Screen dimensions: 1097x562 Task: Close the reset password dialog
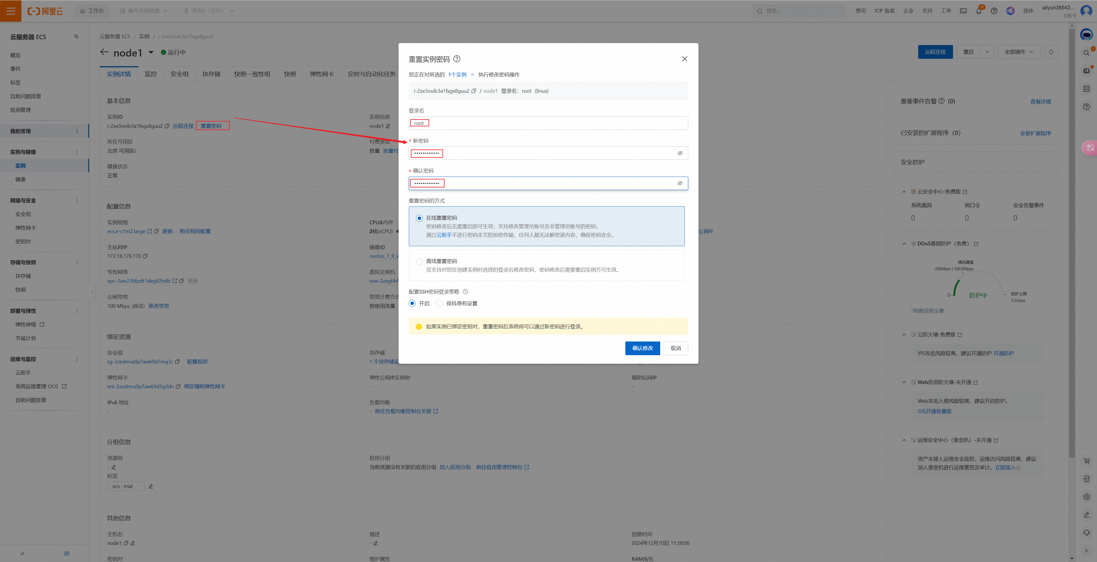[685, 59]
